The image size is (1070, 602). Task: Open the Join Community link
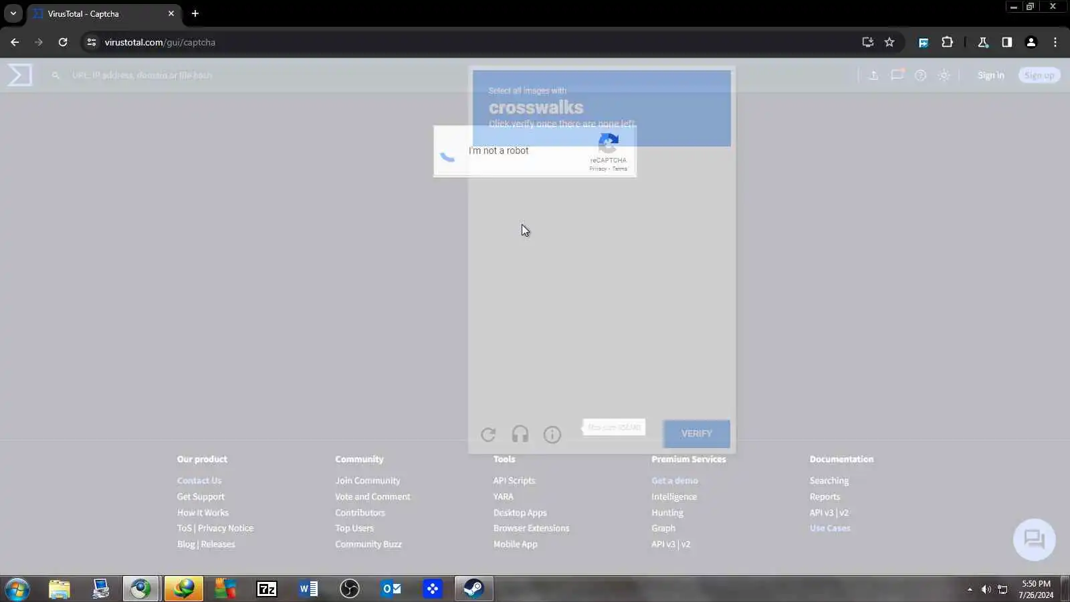pos(367,480)
